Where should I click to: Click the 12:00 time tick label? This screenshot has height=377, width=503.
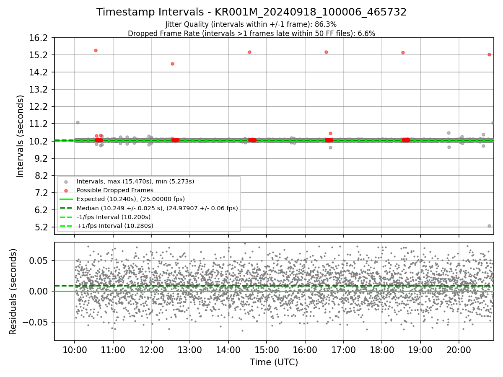pos(151,350)
